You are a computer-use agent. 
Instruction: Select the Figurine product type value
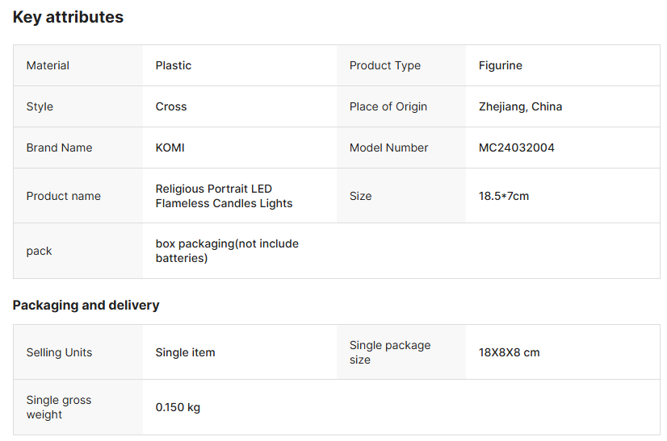pyautogui.click(x=501, y=65)
